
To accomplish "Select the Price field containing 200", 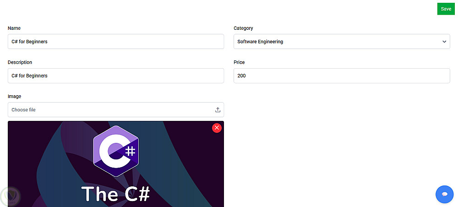I will tap(342, 76).
